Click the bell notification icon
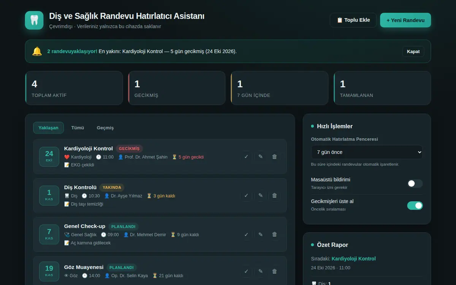This screenshot has height=285, width=456. click(x=37, y=51)
